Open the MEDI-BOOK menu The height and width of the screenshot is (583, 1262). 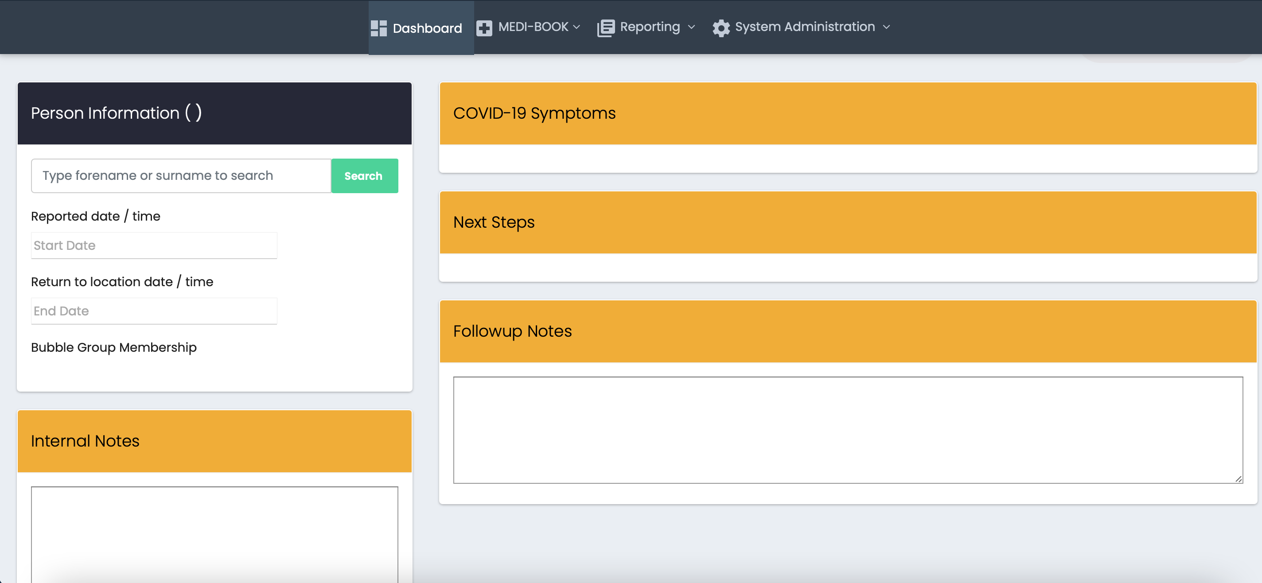coord(528,27)
